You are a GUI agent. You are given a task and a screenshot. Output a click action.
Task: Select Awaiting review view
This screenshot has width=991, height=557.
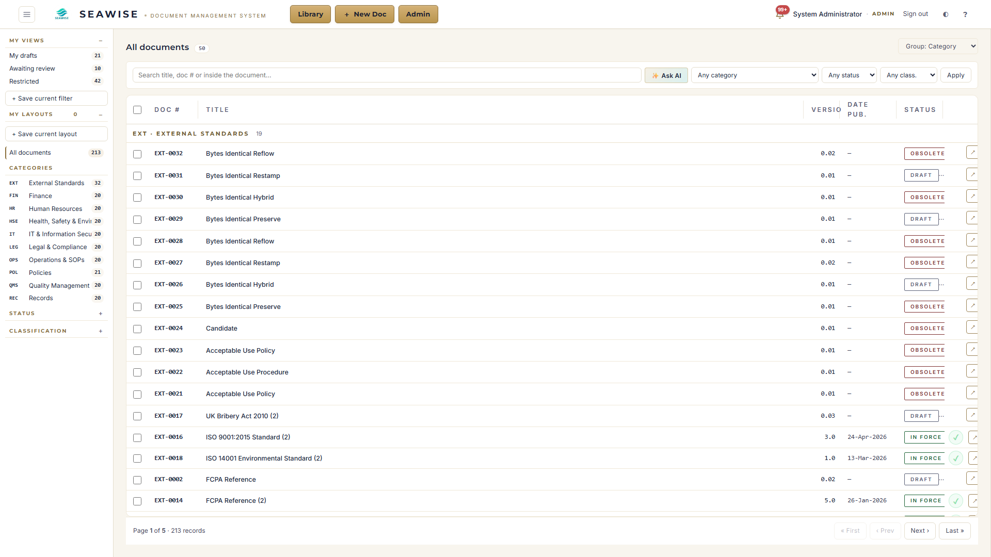click(x=56, y=69)
